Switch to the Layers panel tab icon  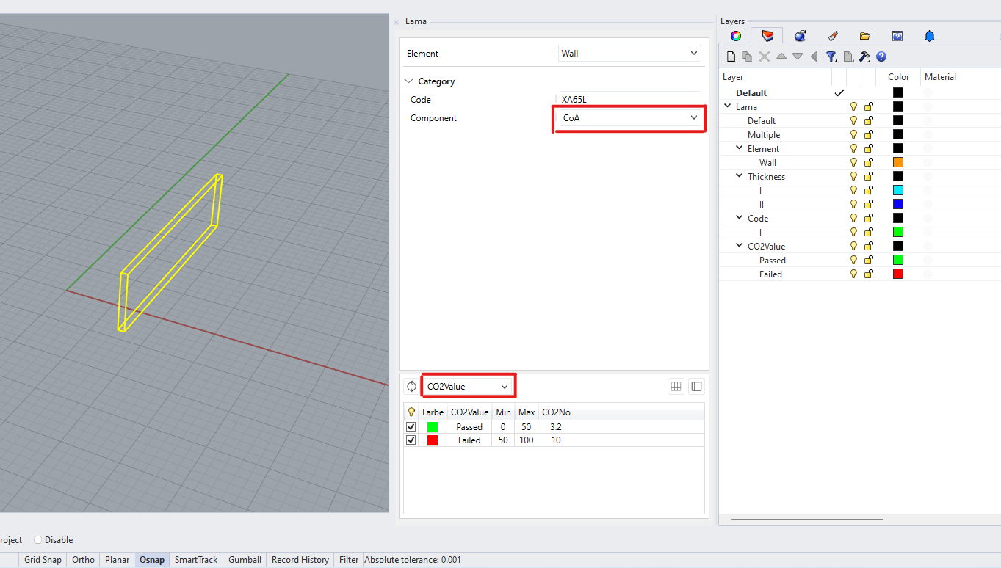pyautogui.click(x=767, y=36)
